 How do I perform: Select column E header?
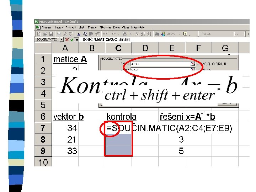click(x=172, y=48)
